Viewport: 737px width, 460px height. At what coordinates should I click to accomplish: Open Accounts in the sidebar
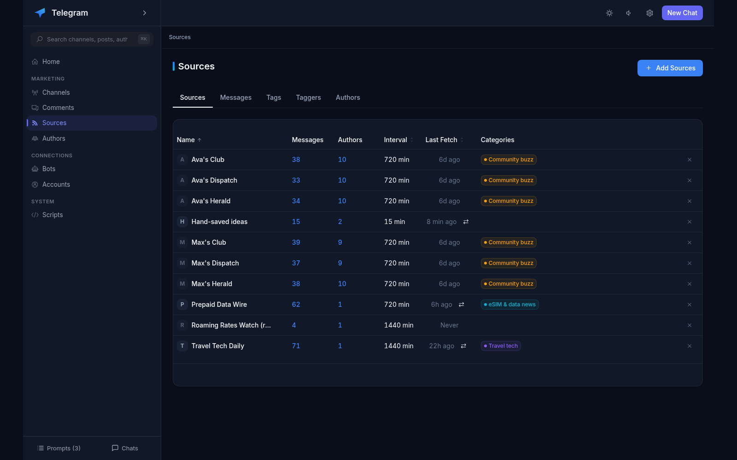click(92, 184)
